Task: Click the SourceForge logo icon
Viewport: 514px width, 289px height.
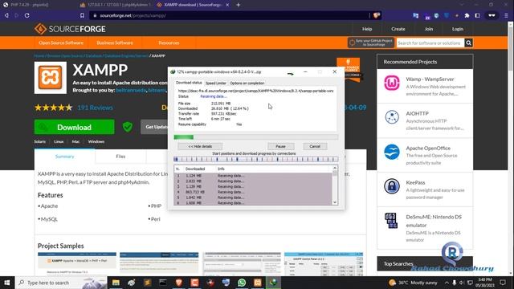Action: (x=40, y=29)
